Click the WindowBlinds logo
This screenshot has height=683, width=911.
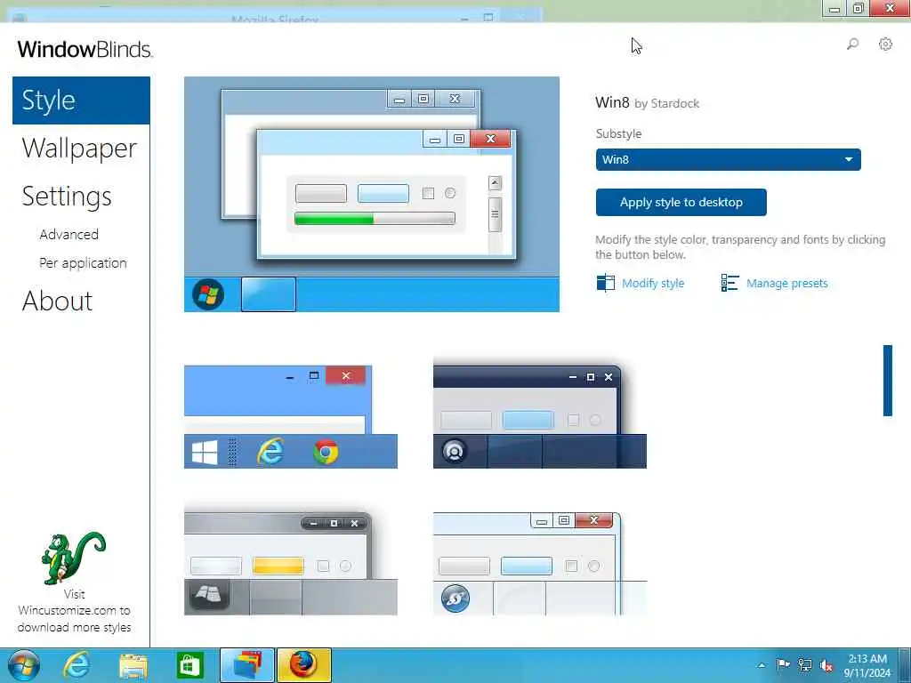[x=85, y=50]
